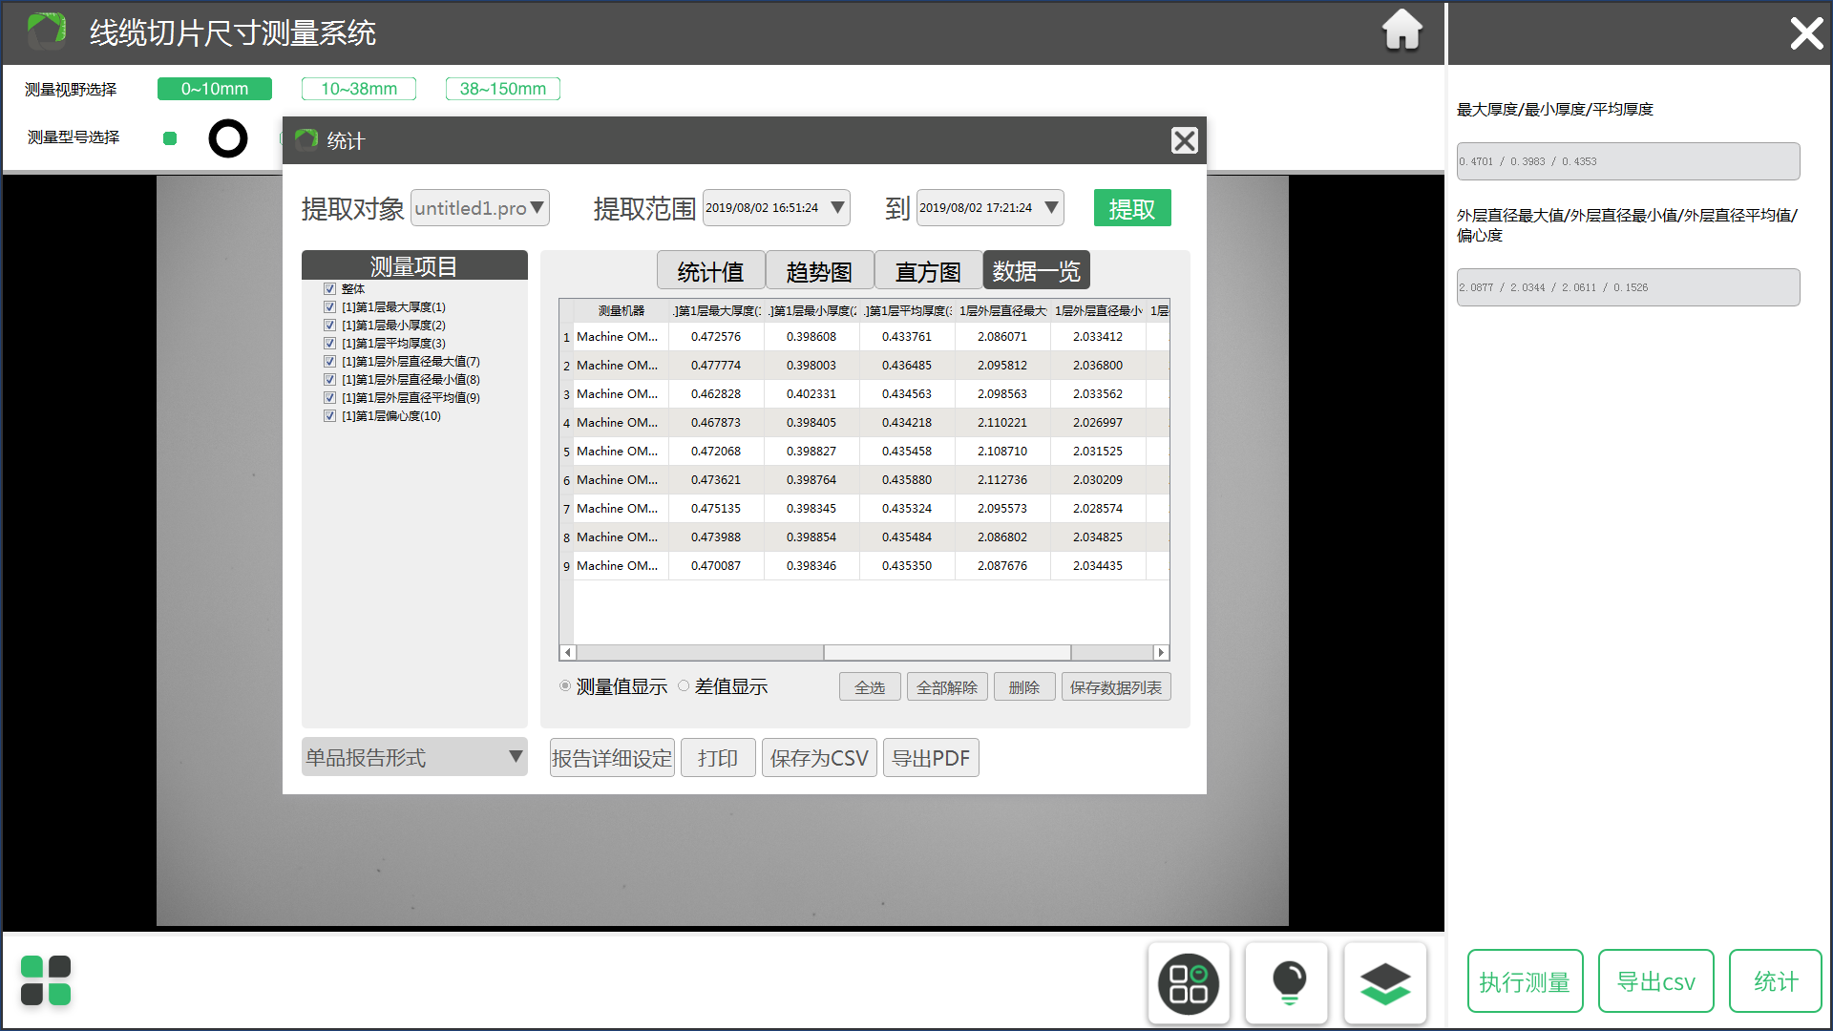Select the small green square model
The image size is (1833, 1031).
[x=170, y=138]
